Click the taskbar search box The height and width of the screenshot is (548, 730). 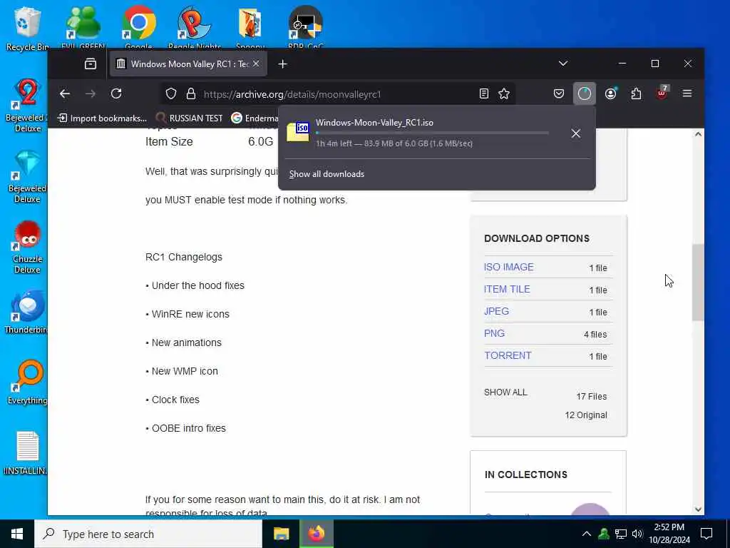pos(148,534)
